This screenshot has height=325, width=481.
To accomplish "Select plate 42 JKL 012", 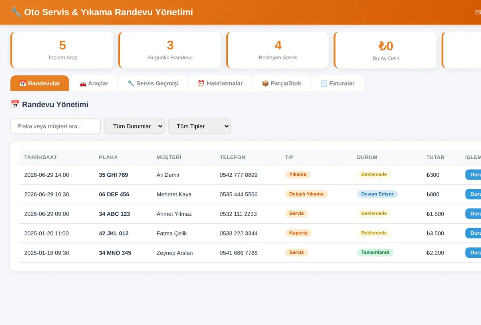I will pos(114,233).
